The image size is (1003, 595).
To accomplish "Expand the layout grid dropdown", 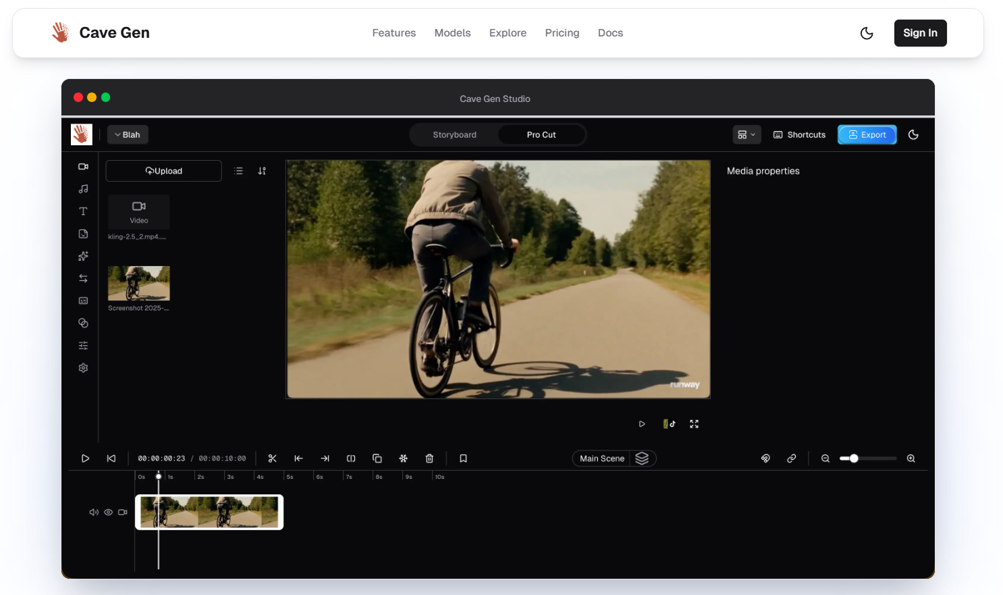I will point(747,135).
